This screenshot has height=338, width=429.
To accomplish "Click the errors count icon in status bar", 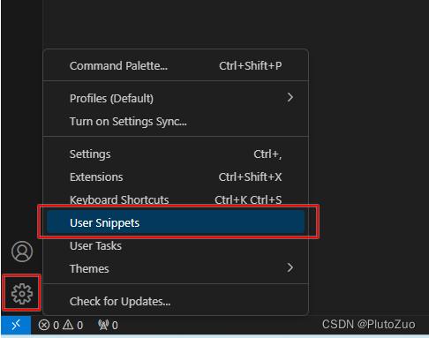I will point(44,325).
